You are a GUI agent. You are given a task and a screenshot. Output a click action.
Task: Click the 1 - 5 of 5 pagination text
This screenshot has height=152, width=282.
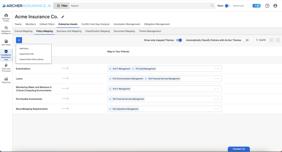pos(261,40)
